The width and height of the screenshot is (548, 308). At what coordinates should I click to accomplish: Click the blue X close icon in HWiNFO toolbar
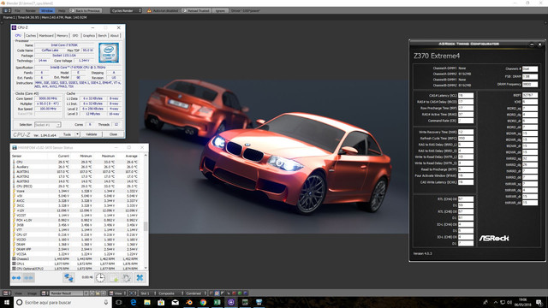tap(140, 278)
